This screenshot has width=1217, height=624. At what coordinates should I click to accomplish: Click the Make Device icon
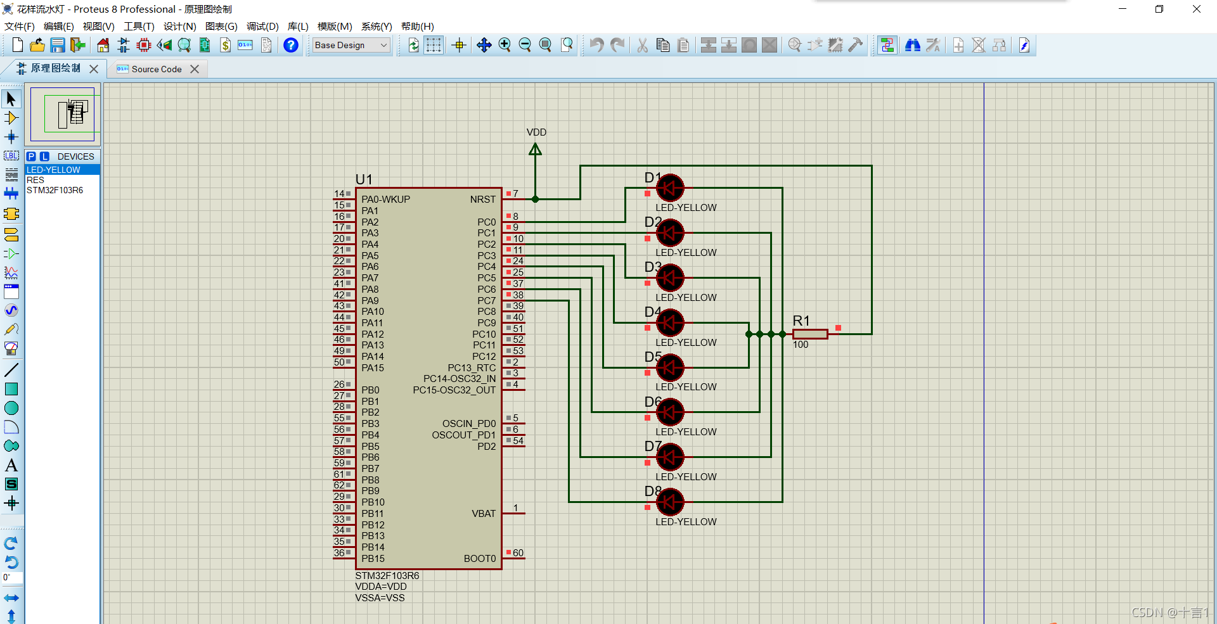click(x=815, y=45)
